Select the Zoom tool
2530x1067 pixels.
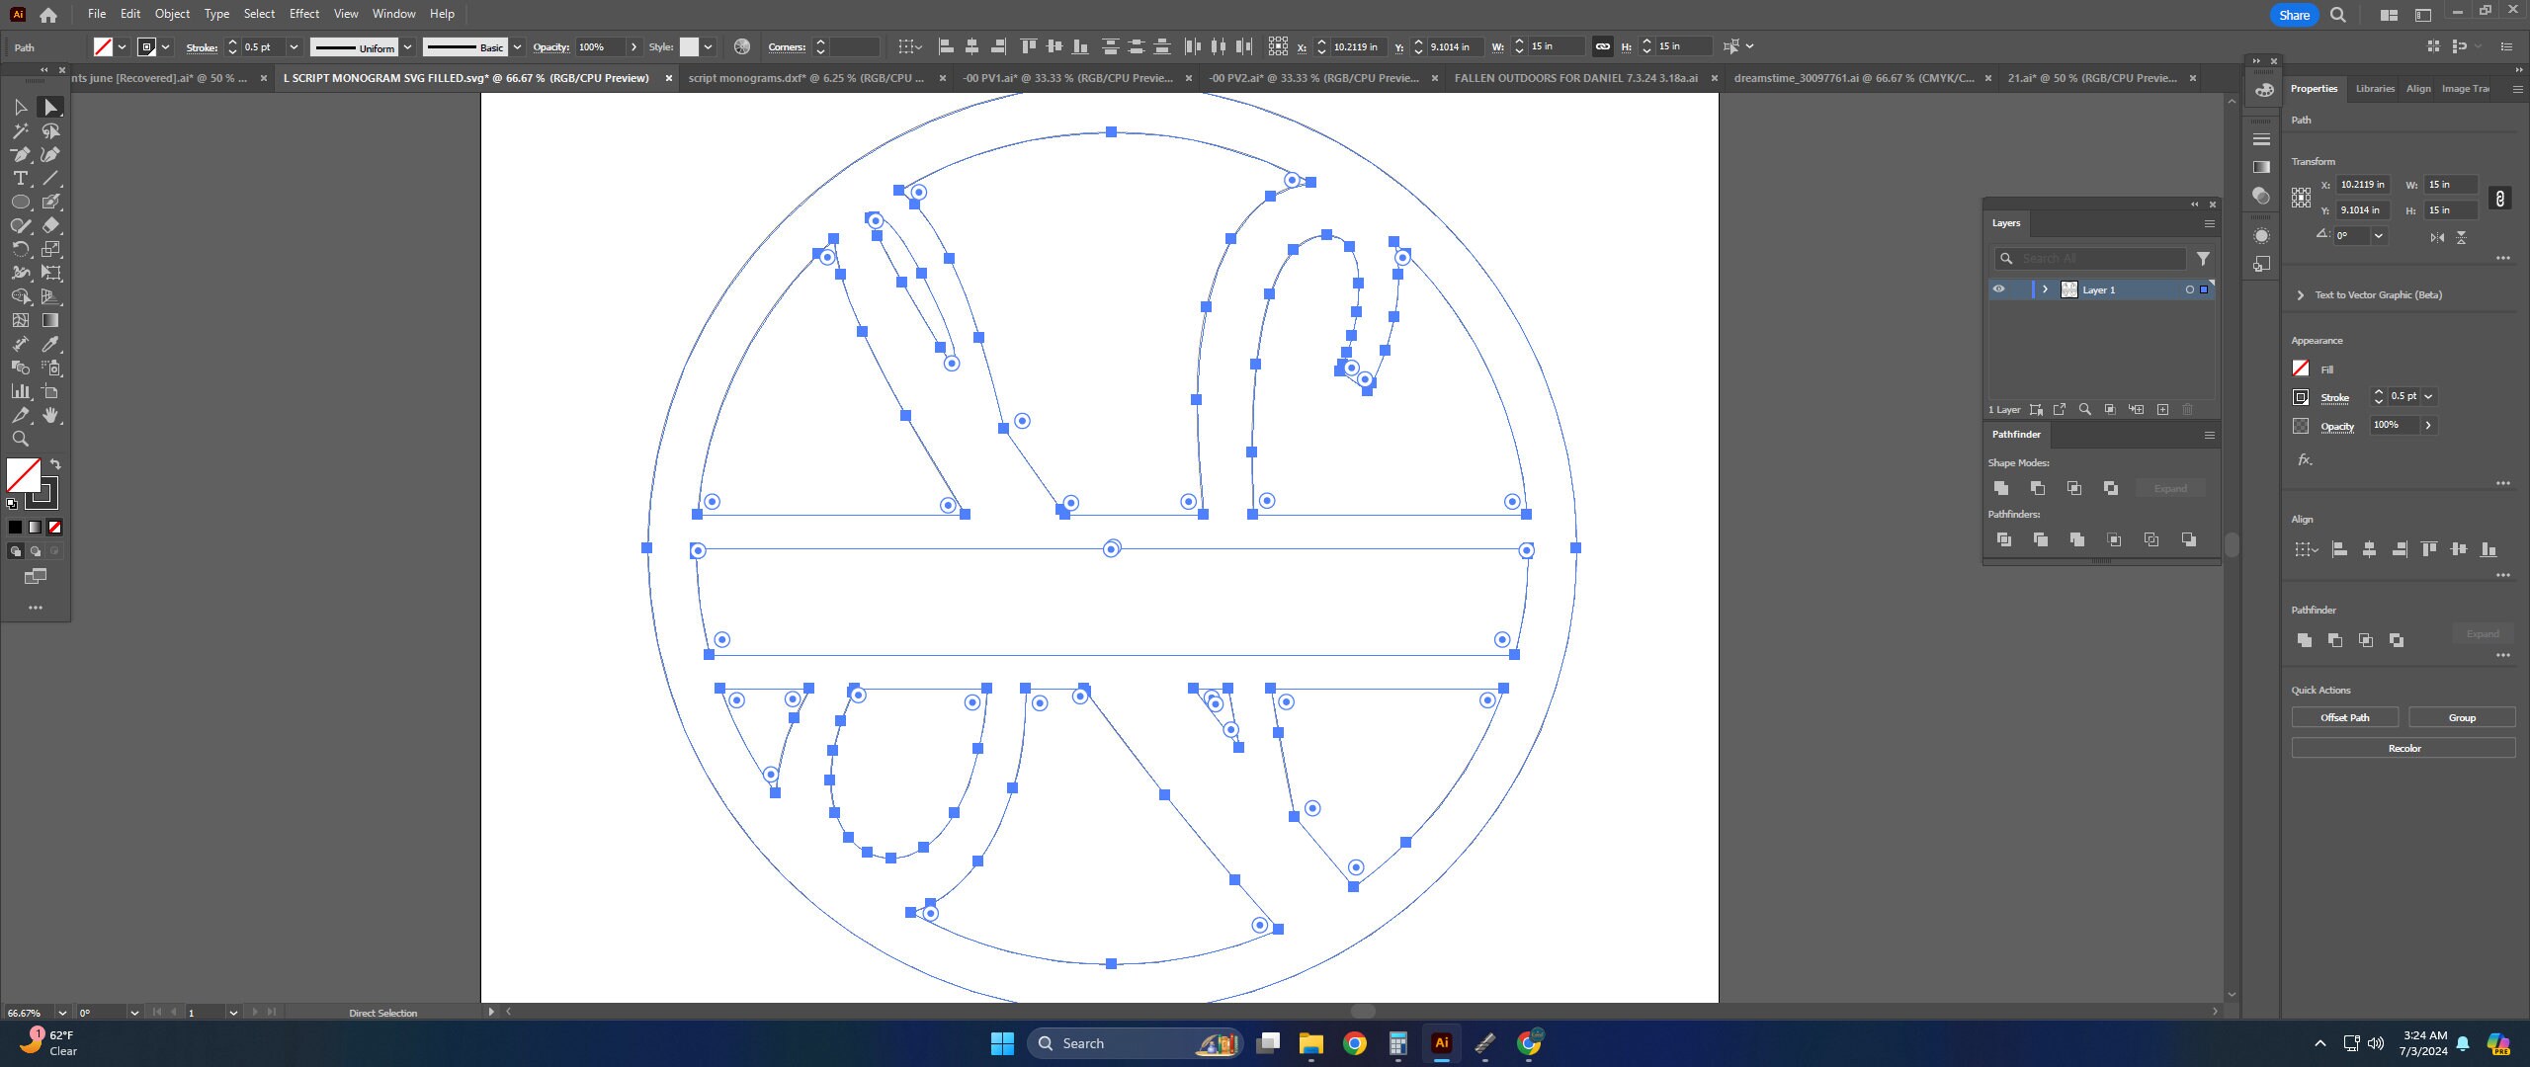tap(20, 439)
